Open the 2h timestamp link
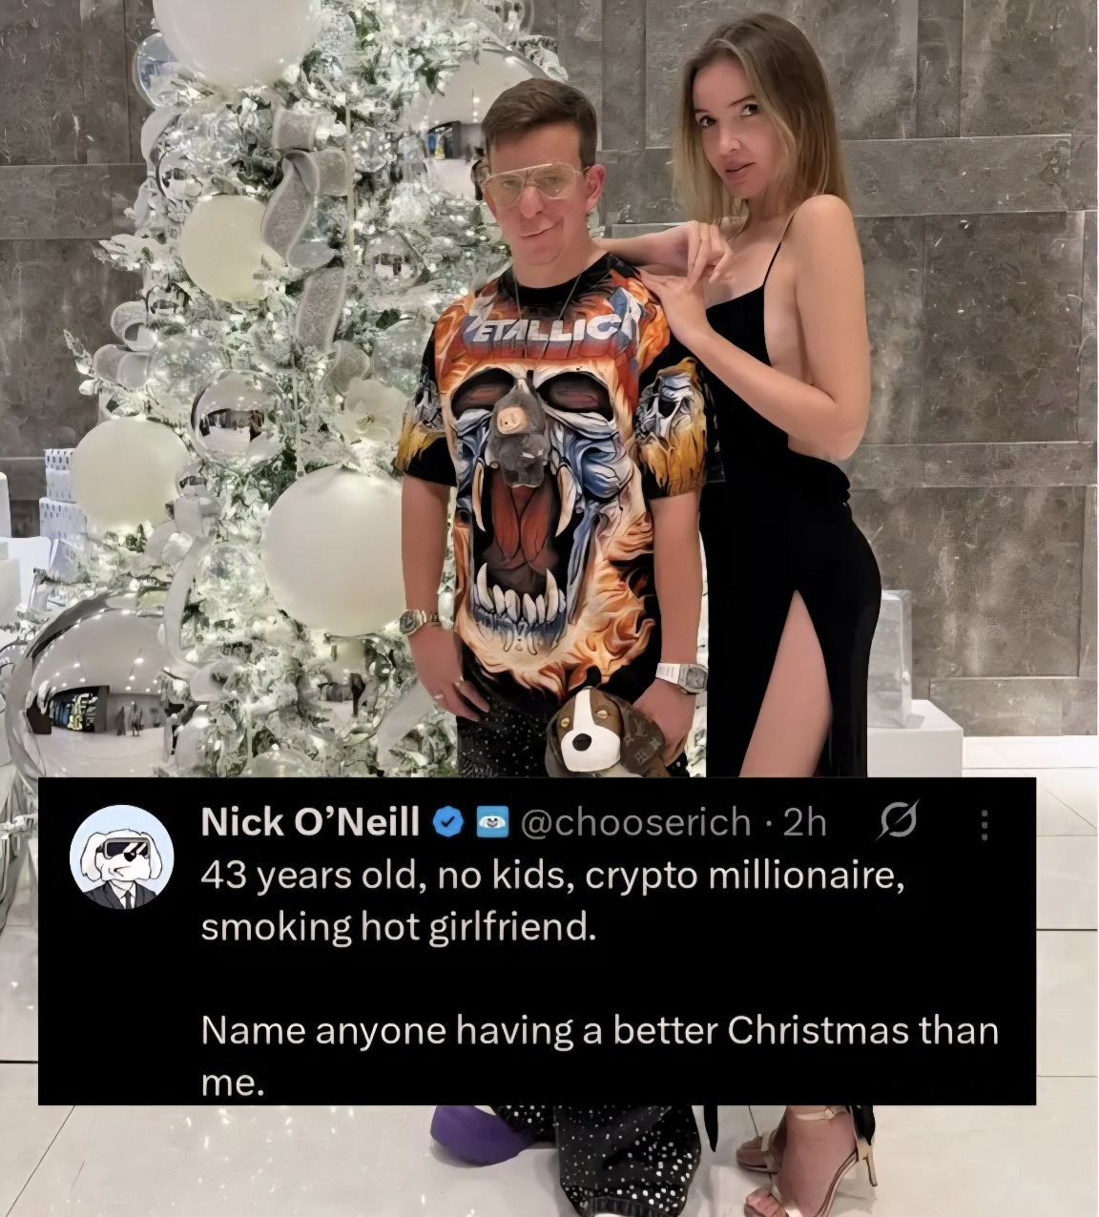Screen dimensions: 1099x1217 [805, 822]
